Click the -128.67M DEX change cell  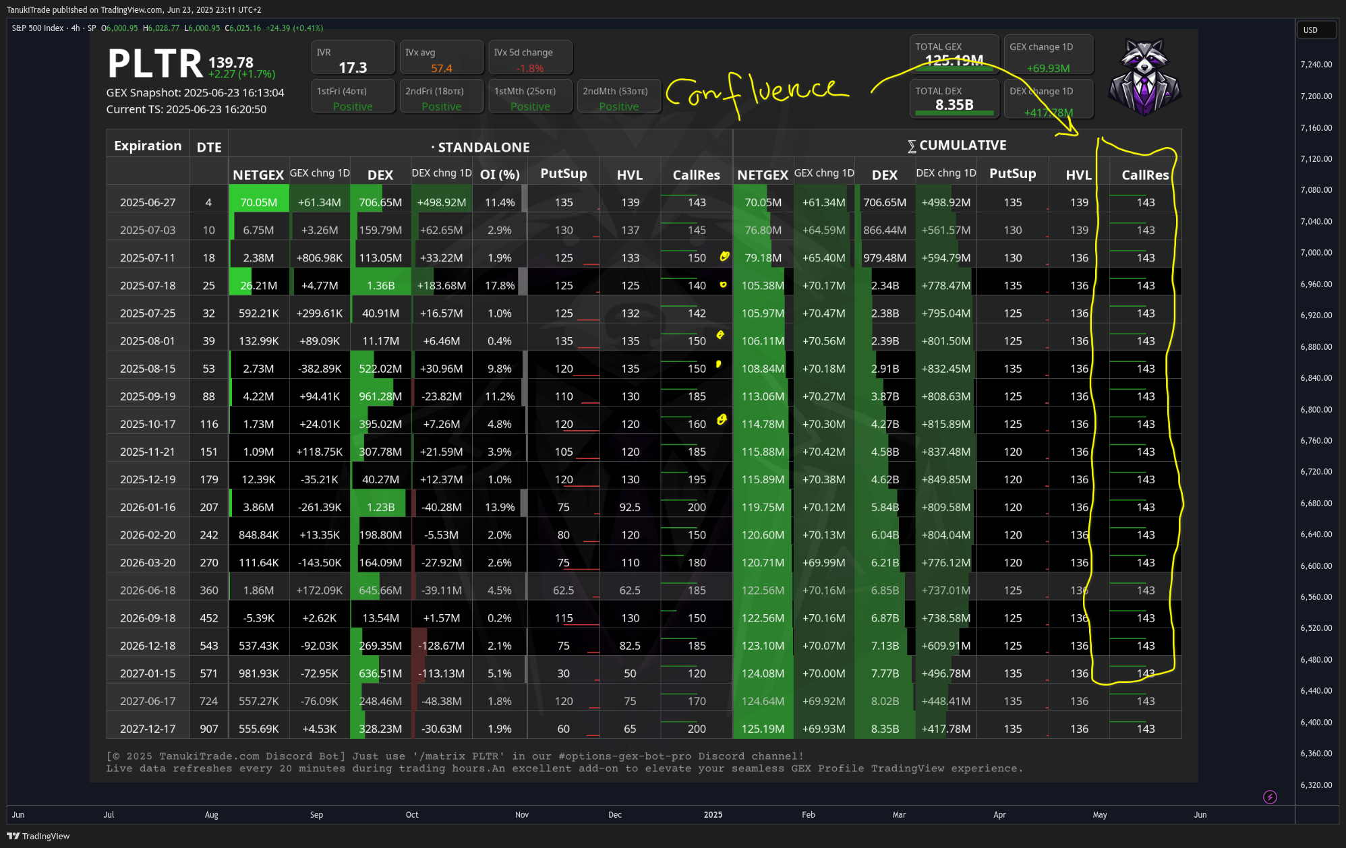coord(442,645)
